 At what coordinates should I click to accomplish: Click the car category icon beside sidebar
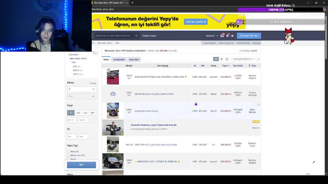[95, 53]
